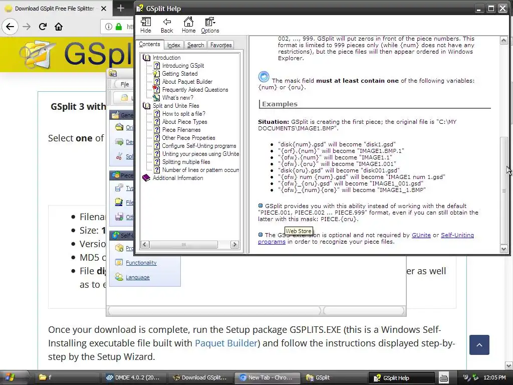Go to Home in GSplit Help toolbar
This screenshot has height=385, width=513.
click(188, 25)
